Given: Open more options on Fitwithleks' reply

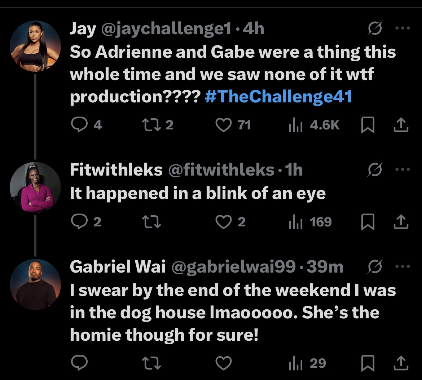Looking at the screenshot, I should point(403,169).
